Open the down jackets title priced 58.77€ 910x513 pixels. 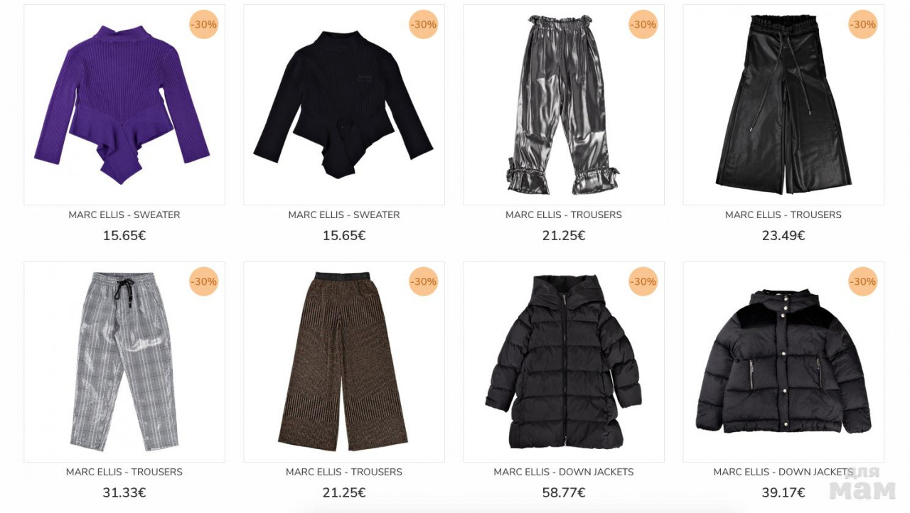(564, 472)
